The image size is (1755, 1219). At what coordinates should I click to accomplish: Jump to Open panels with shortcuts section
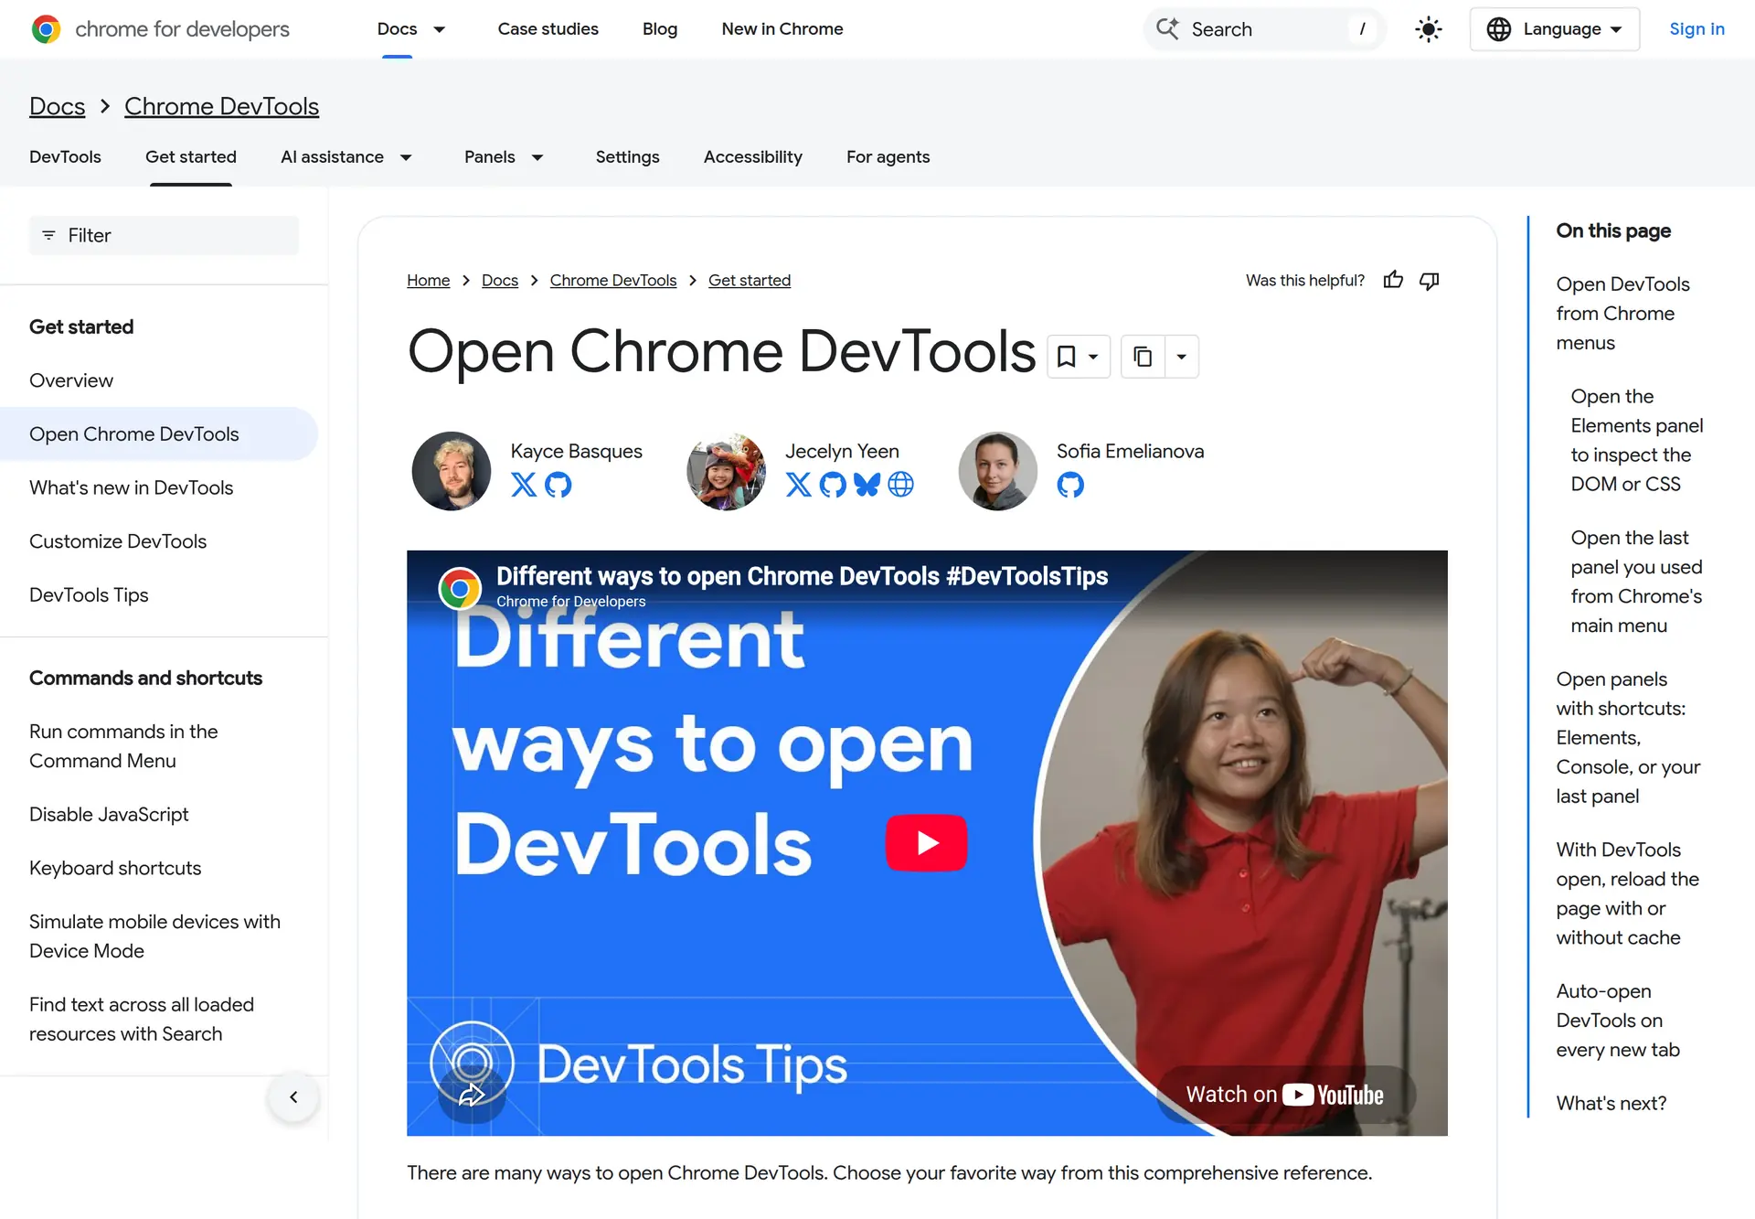click(1628, 738)
